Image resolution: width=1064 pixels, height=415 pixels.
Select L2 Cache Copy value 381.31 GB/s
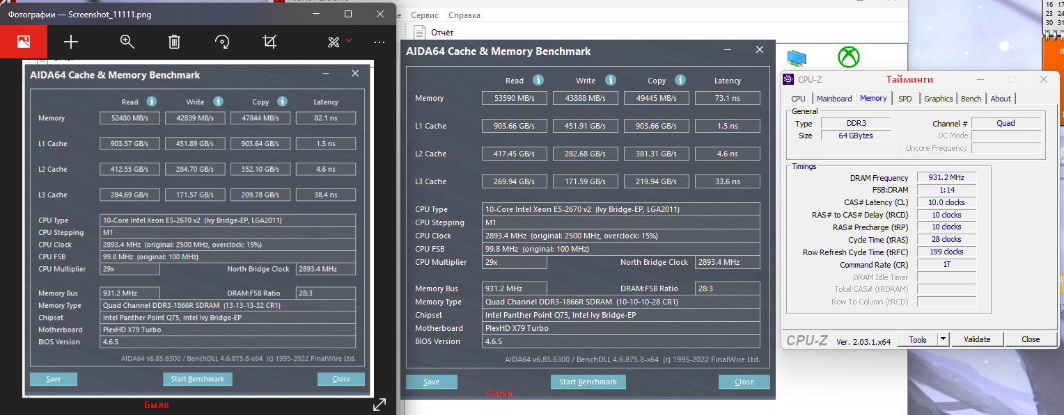[657, 154]
